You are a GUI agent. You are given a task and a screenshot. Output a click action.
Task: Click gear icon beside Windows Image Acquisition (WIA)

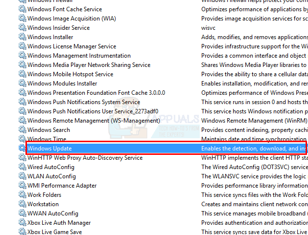pyautogui.click(x=23, y=19)
